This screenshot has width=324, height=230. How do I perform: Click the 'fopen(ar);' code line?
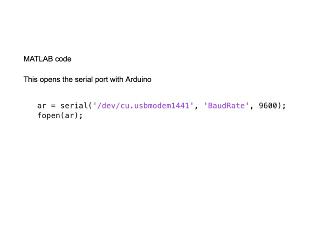click(60, 115)
